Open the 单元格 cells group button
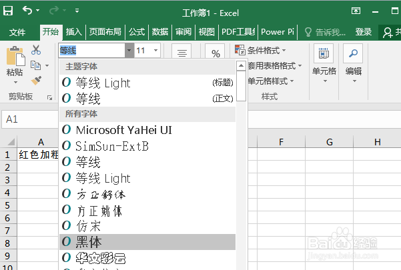Image resolution: width=401 pixels, height=270 pixels. pos(324,64)
